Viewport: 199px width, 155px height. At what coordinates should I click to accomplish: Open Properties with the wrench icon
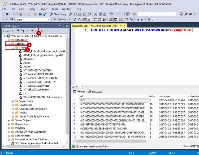[186, 14]
